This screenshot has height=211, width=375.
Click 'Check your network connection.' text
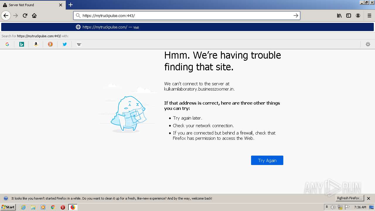203,125
